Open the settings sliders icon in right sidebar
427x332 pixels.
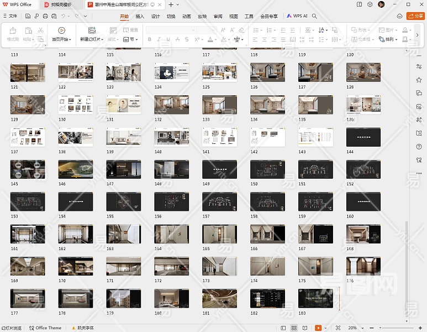point(419,66)
